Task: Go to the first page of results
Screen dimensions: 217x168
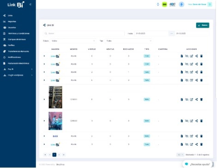Action: [45, 155]
